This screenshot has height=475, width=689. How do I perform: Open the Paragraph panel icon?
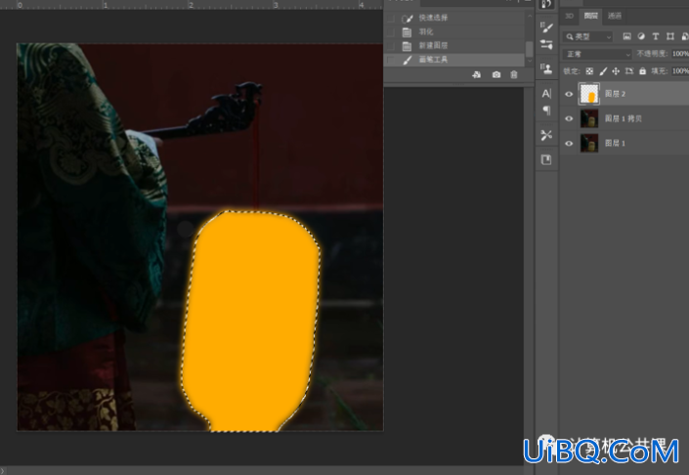pyautogui.click(x=546, y=110)
